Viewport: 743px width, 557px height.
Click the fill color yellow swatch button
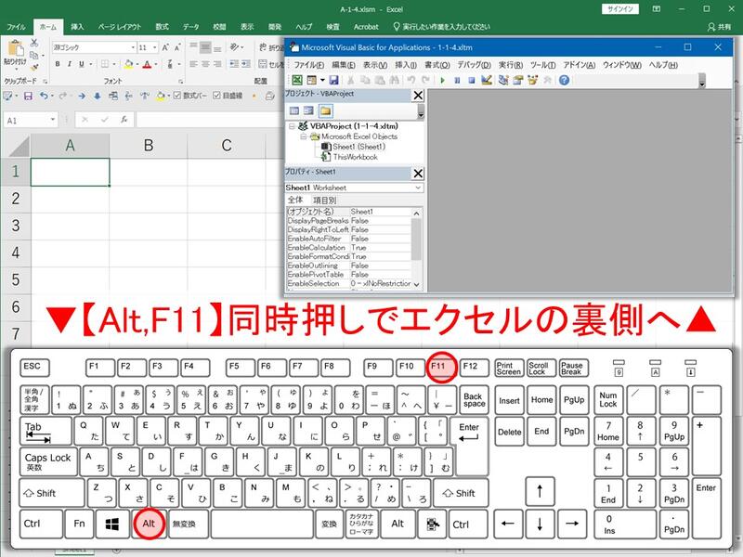pos(128,64)
